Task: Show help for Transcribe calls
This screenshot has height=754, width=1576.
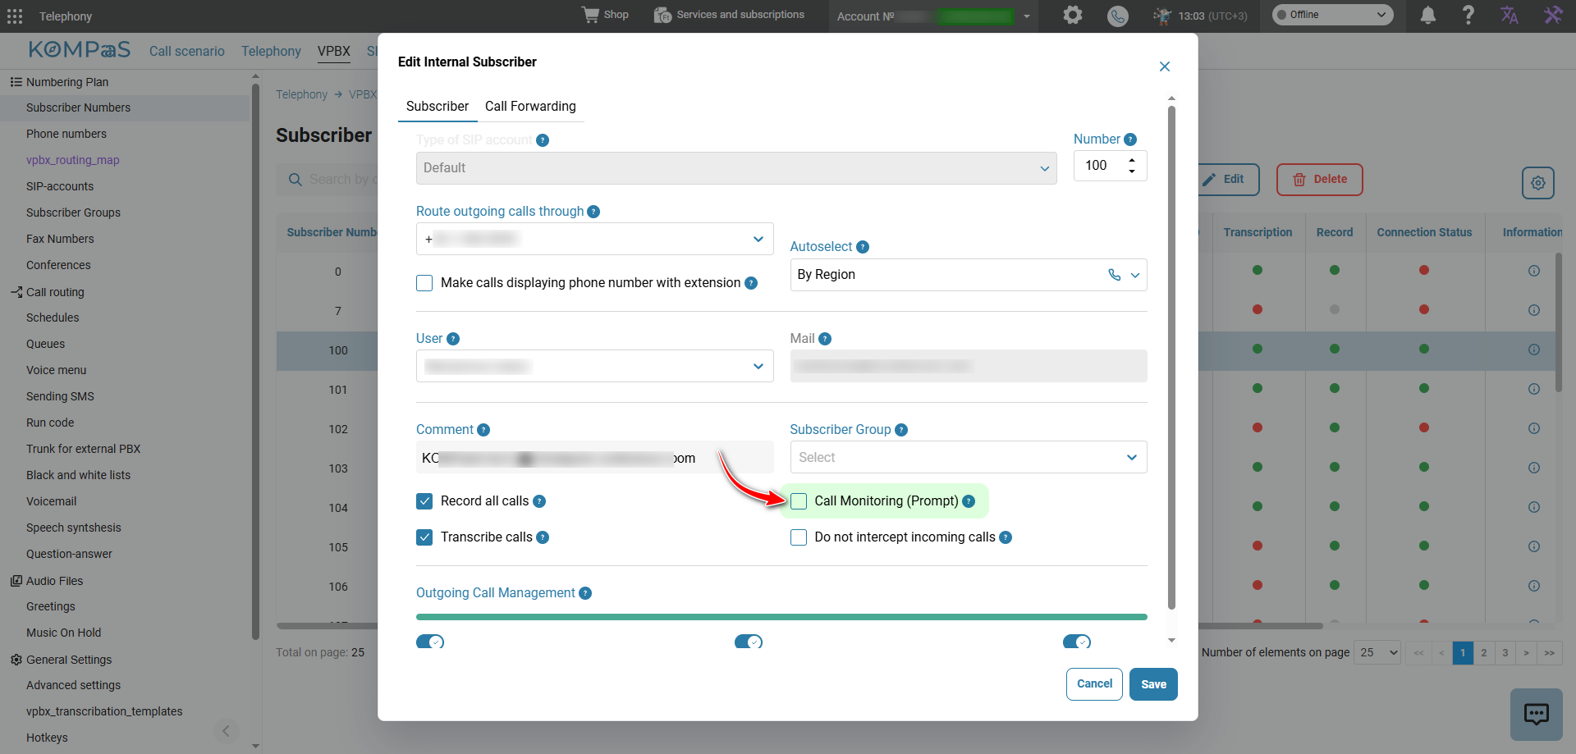Action: [x=543, y=537]
